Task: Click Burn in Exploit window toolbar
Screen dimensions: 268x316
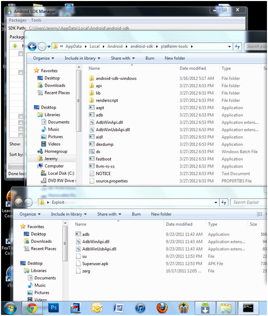Action: (x=136, y=214)
